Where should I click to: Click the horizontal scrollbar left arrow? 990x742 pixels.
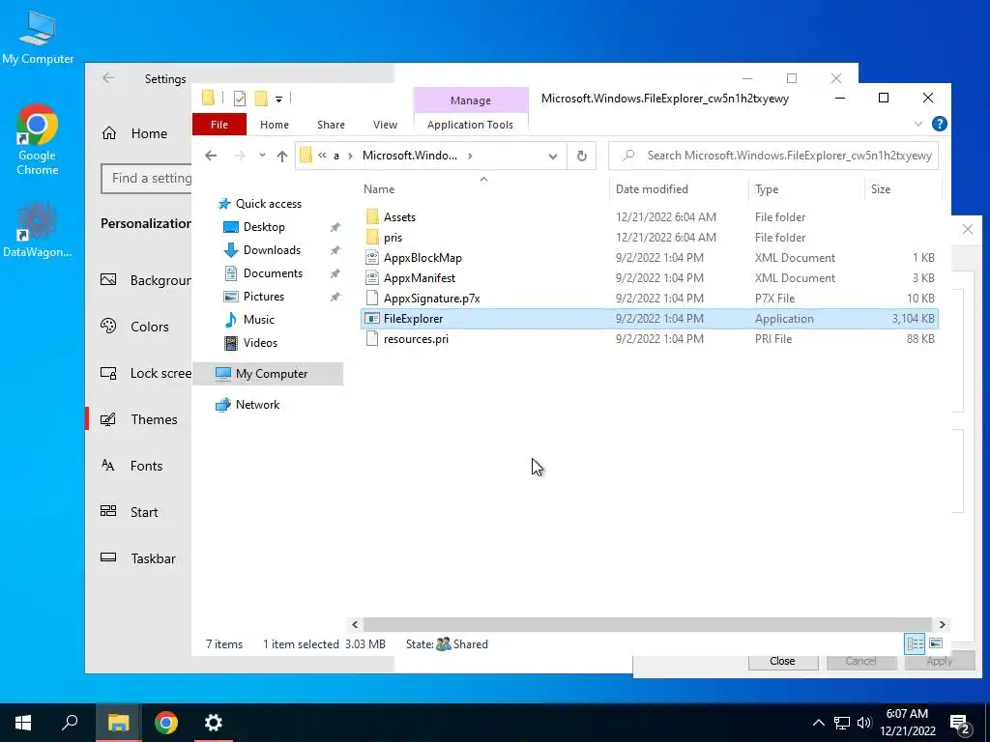click(355, 624)
